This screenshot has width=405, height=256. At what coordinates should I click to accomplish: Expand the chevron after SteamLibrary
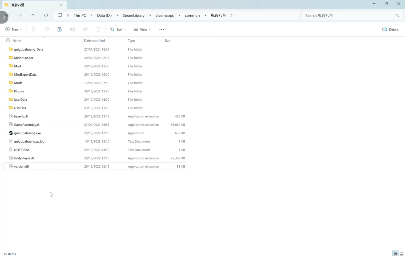pos(150,15)
